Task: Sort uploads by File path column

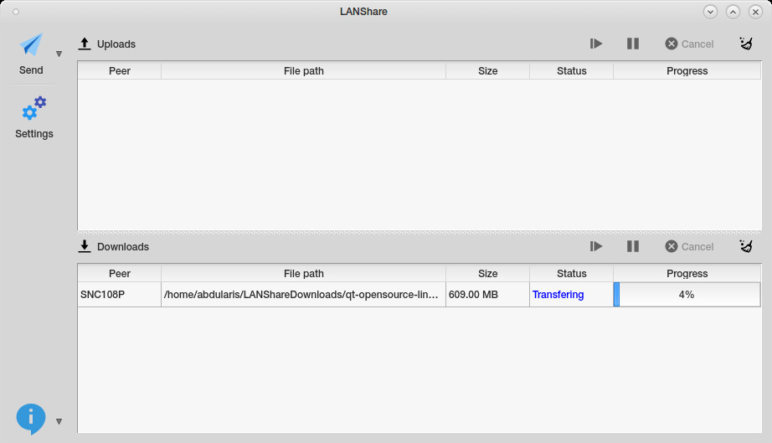Action: (304, 71)
